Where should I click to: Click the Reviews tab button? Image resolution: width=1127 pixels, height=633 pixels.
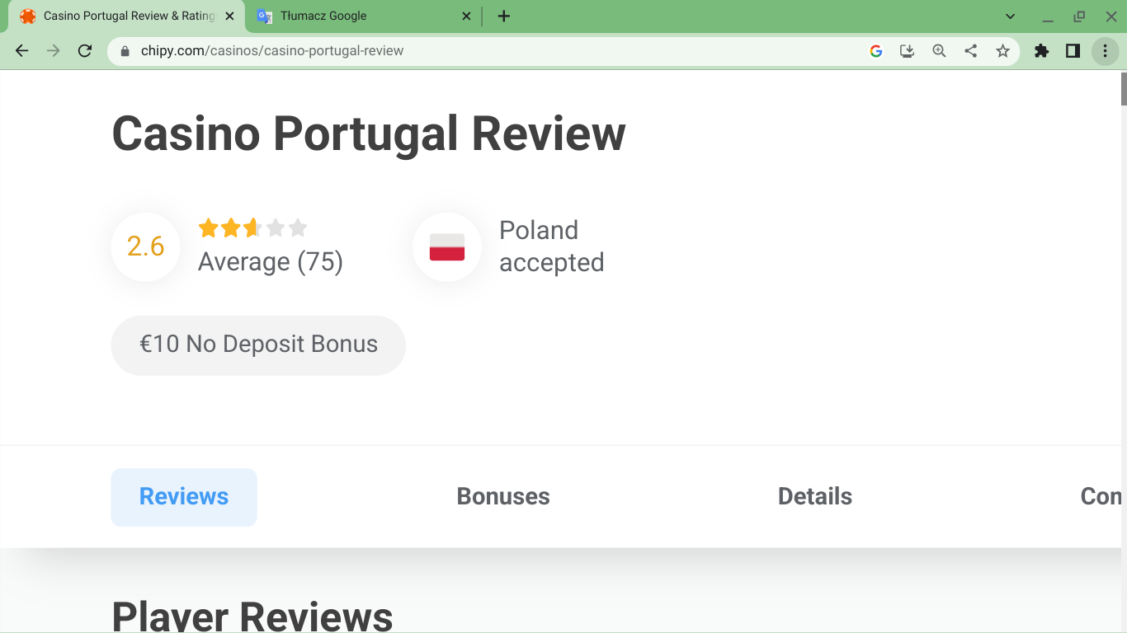[x=184, y=496]
